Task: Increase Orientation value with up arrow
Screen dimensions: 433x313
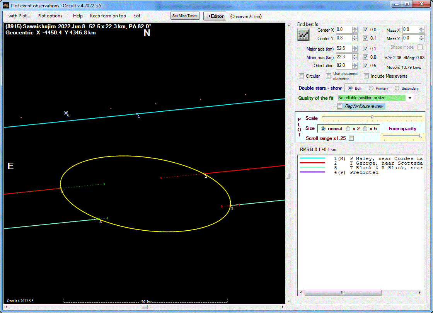Action: pos(355,64)
